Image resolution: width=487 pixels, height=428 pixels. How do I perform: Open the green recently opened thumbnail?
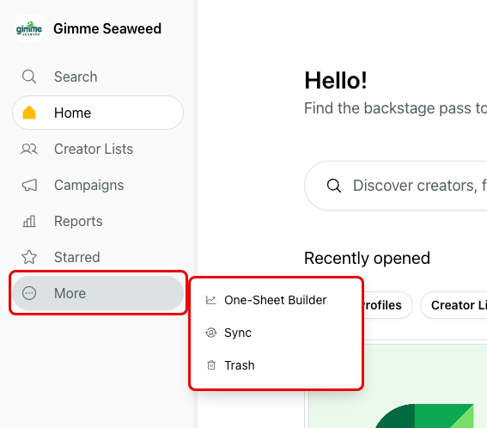click(x=398, y=386)
